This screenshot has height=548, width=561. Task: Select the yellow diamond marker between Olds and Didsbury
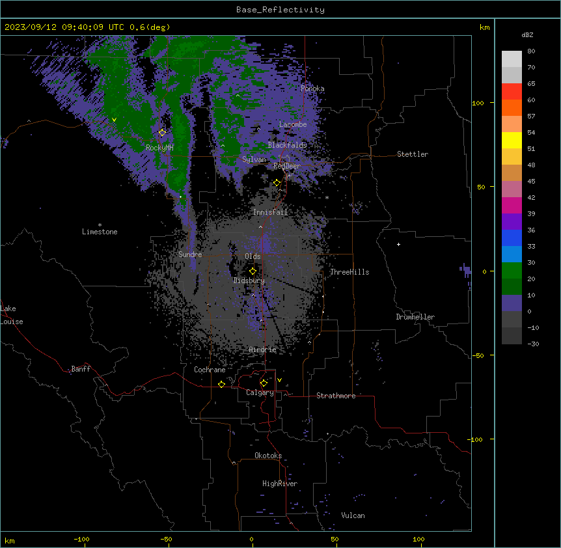pyautogui.click(x=253, y=271)
